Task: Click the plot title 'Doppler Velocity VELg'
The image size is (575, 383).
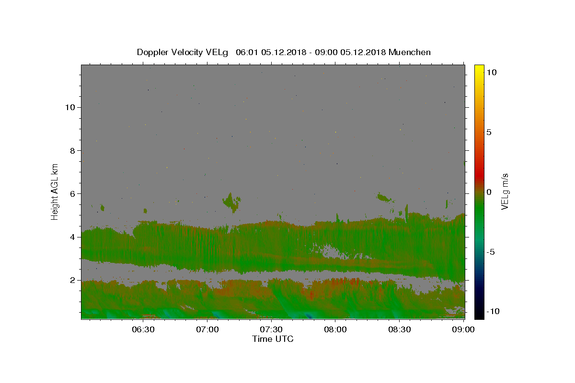Action: tap(183, 52)
